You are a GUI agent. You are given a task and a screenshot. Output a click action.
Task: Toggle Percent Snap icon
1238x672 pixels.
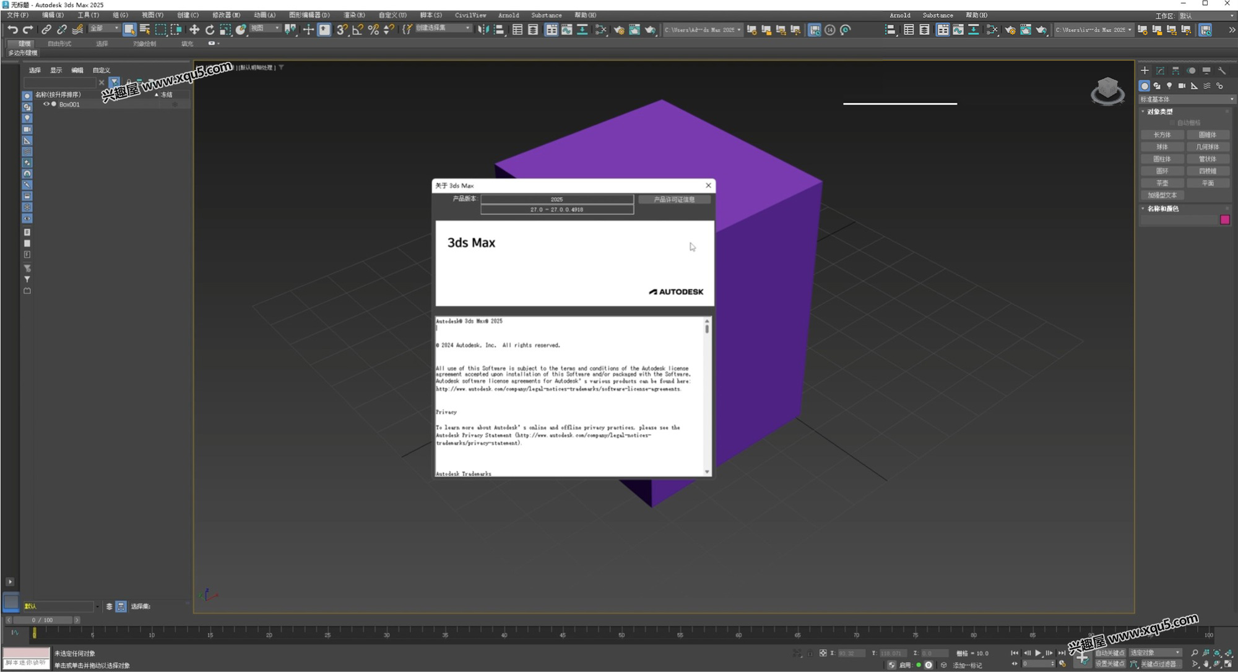point(373,30)
